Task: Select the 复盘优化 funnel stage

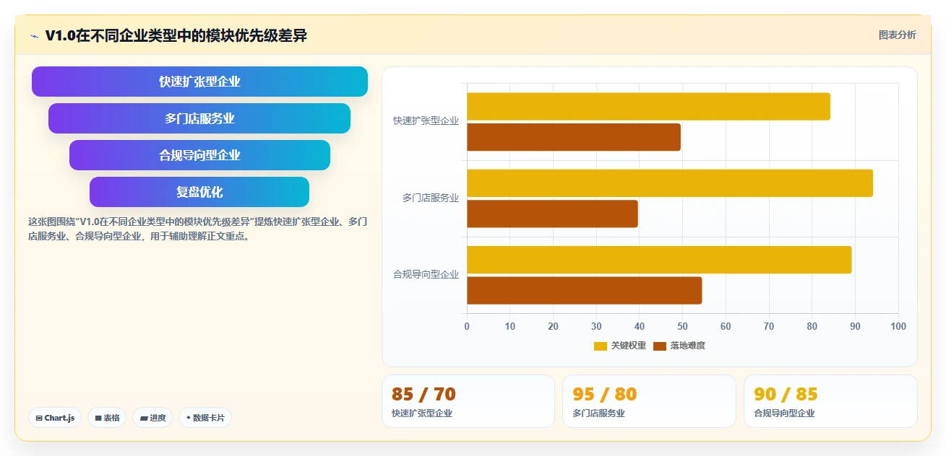Action: (199, 192)
